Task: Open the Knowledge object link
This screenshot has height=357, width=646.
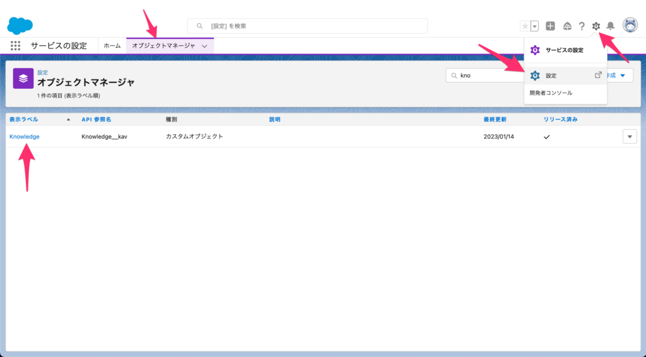Action: 25,137
